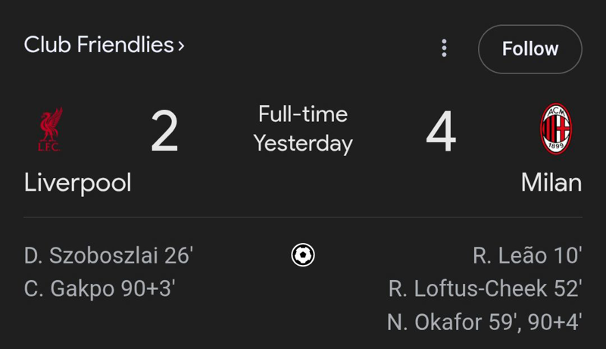Click the Liverpool FC crest logo
Image resolution: width=606 pixels, height=349 pixels.
point(50,129)
